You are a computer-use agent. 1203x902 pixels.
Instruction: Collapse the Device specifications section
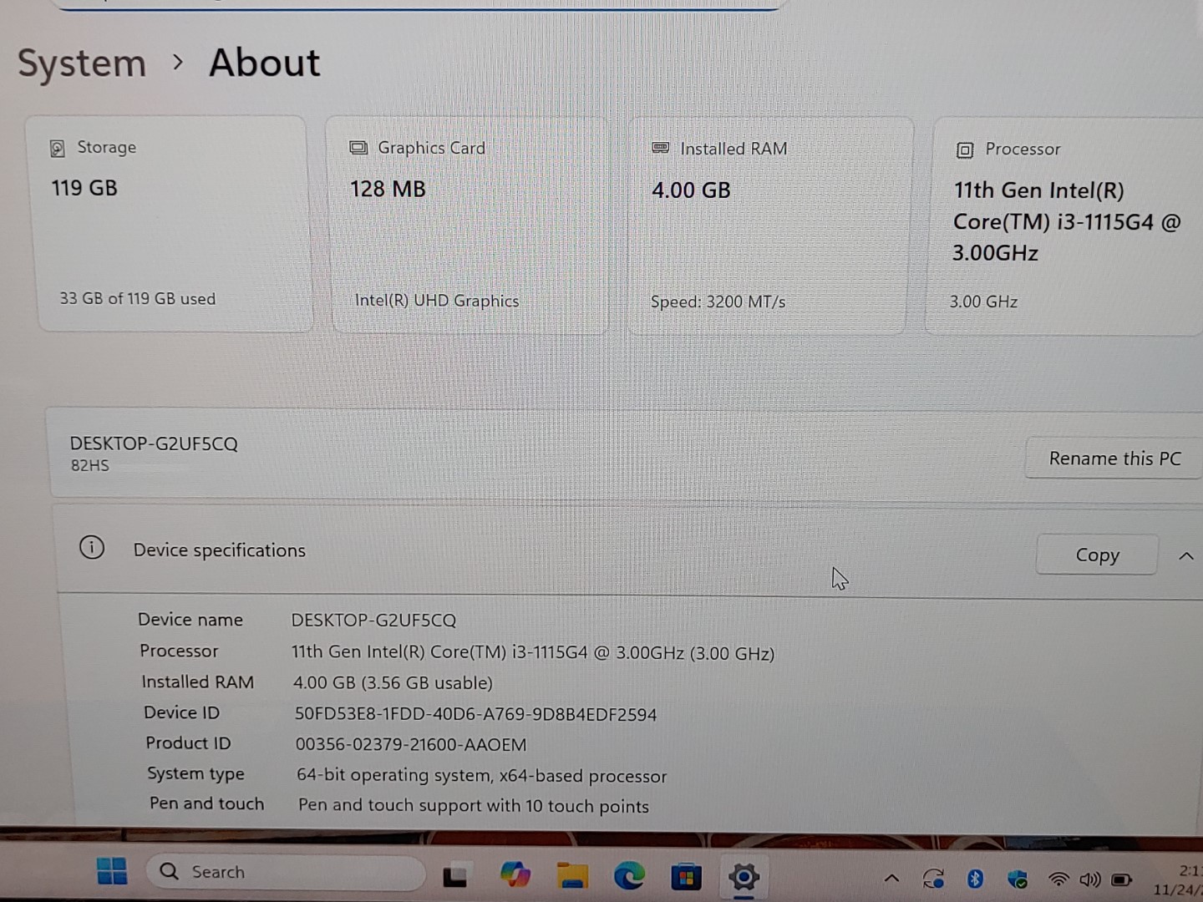[x=1185, y=556]
